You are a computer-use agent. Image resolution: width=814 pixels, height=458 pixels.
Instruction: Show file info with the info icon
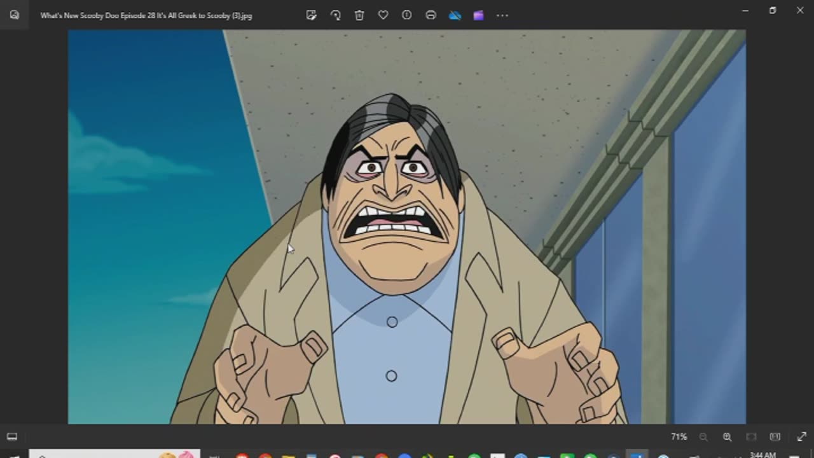pyautogui.click(x=407, y=15)
